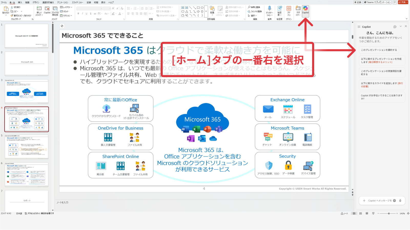Expand the Section (セクション) dropdown
Viewport: 410px width, 230px height.
66,16
